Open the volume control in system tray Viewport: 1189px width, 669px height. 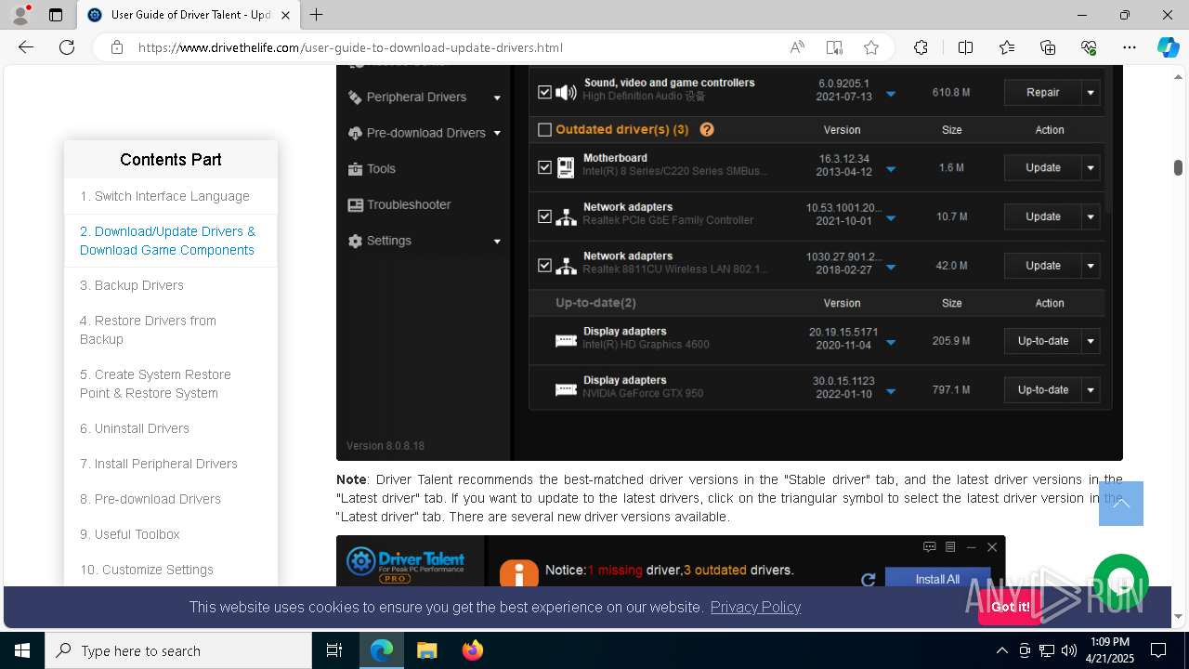[1069, 650]
